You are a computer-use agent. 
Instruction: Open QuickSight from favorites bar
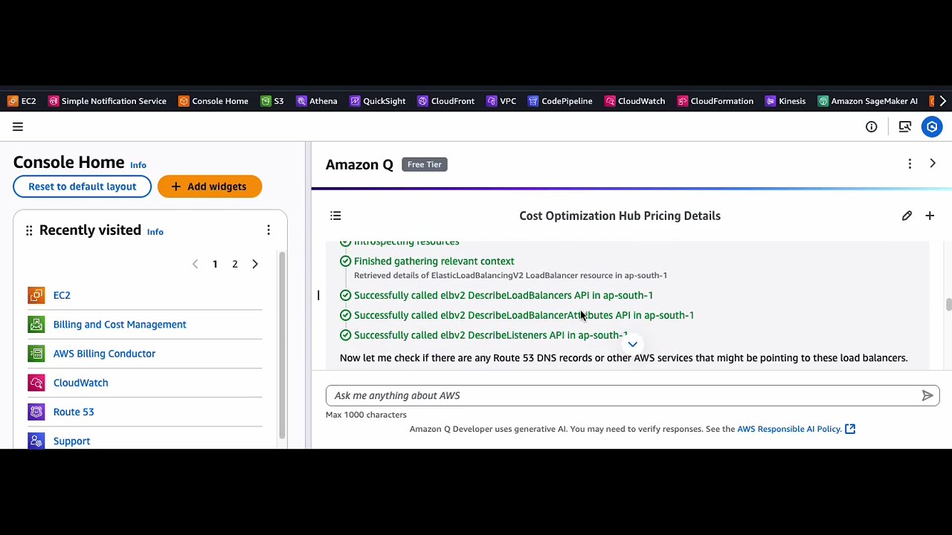377,101
